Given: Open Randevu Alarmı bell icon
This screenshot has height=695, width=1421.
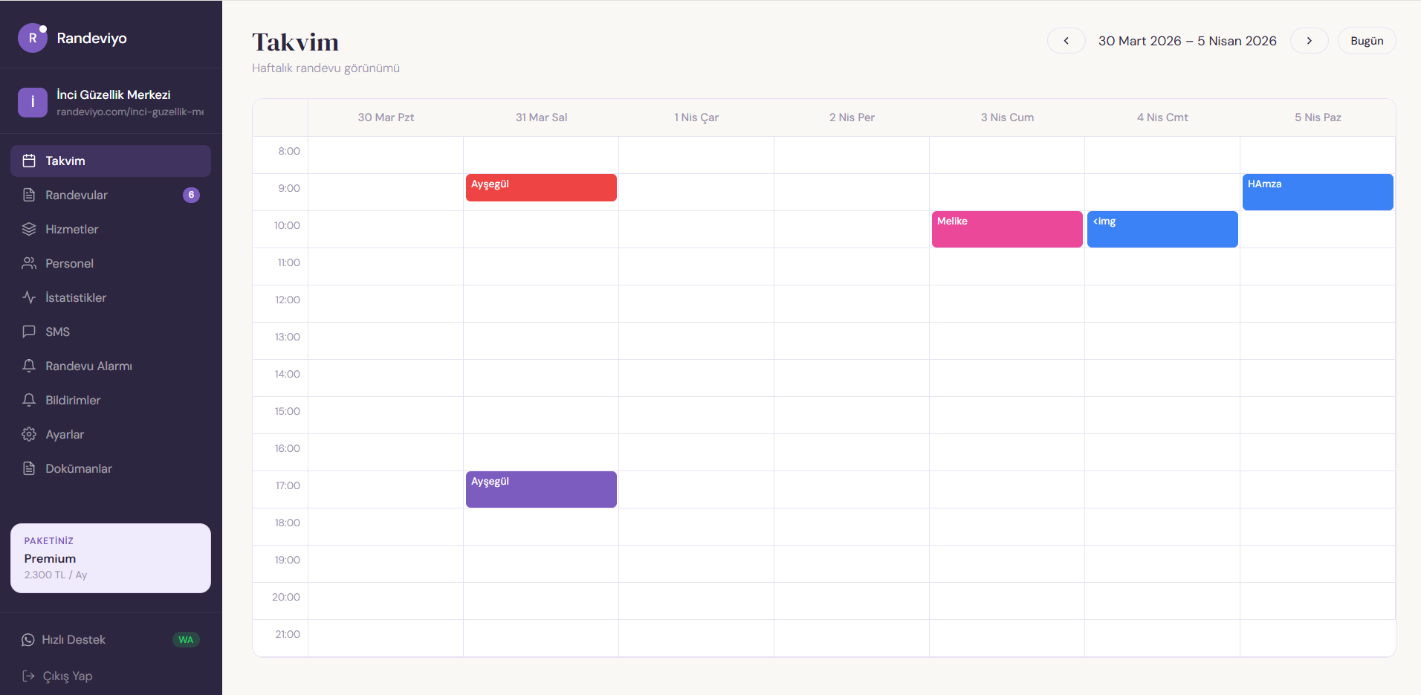Looking at the screenshot, I should [29, 366].
